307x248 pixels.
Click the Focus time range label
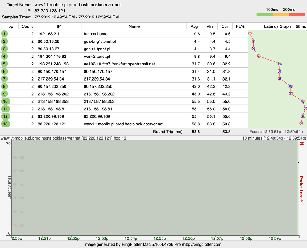[276, 132]
